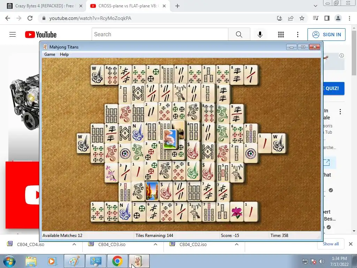Image resolution: width=357 pixels, height=268 pixels.
Task: Click the QUIZ! button on YouTube page
Action: click(x=334, y=88)
